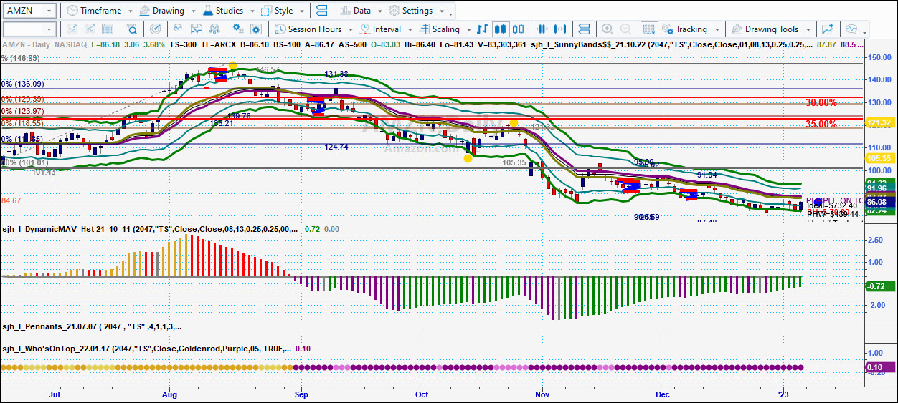Click the Interval button
This screenshot has height=403, width=898.
point(380,29)
